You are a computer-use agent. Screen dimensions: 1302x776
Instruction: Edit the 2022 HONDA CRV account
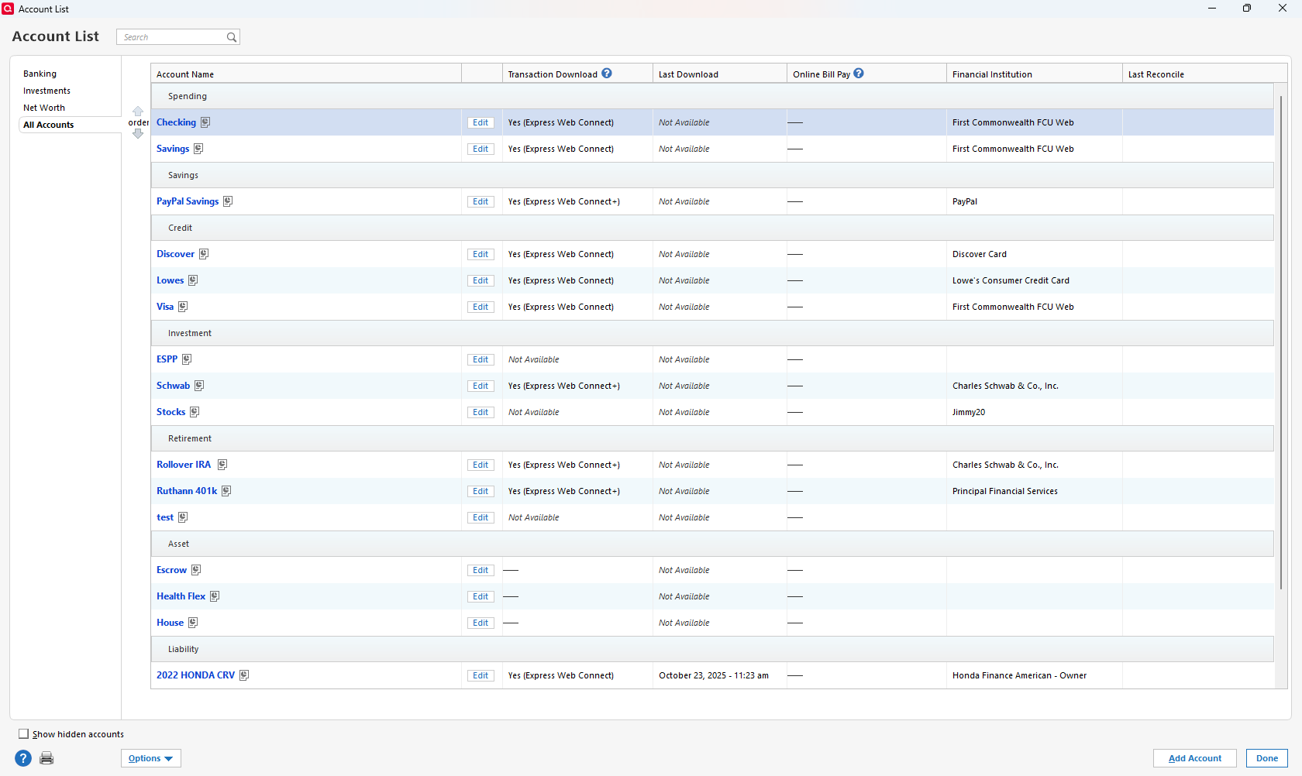click(480, 675)
